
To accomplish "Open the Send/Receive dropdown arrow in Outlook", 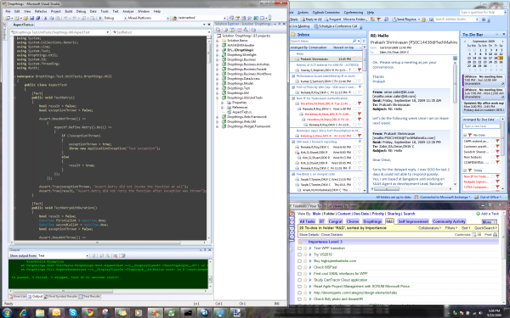I will 418,20.
